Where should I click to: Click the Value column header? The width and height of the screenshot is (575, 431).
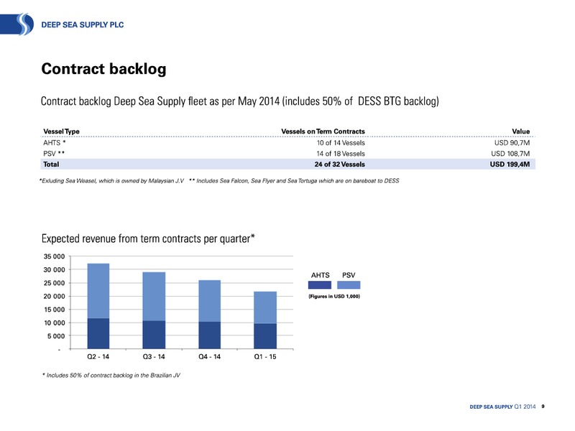pyautogui.click(x=520, y=131)
